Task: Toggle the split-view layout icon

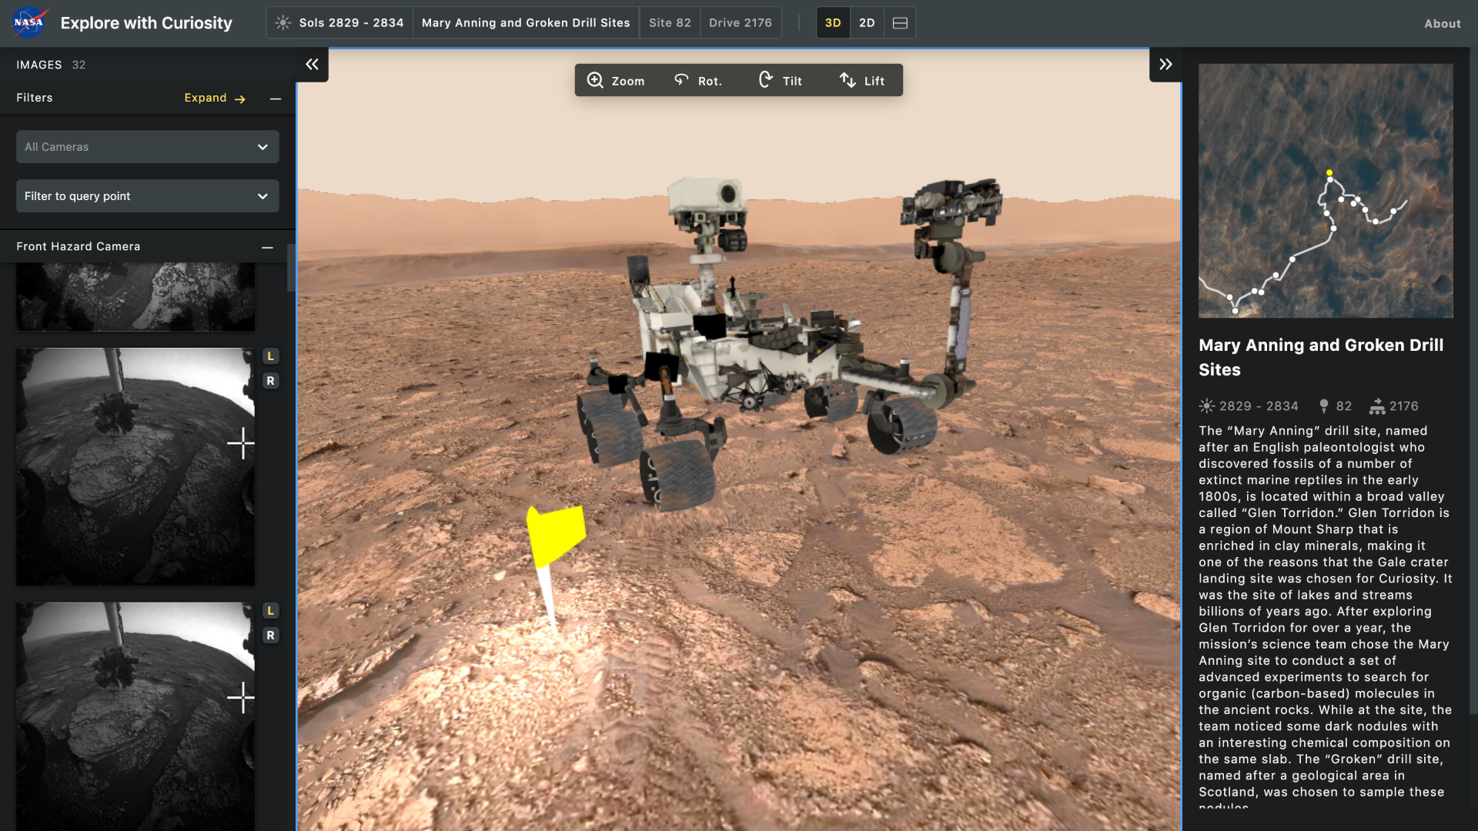Action: [900, 23]
